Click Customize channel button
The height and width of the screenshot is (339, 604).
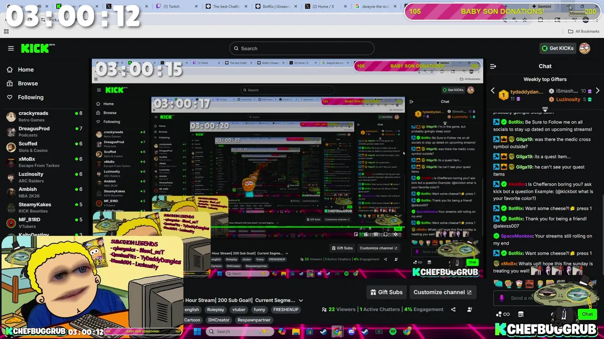point(443,292)
